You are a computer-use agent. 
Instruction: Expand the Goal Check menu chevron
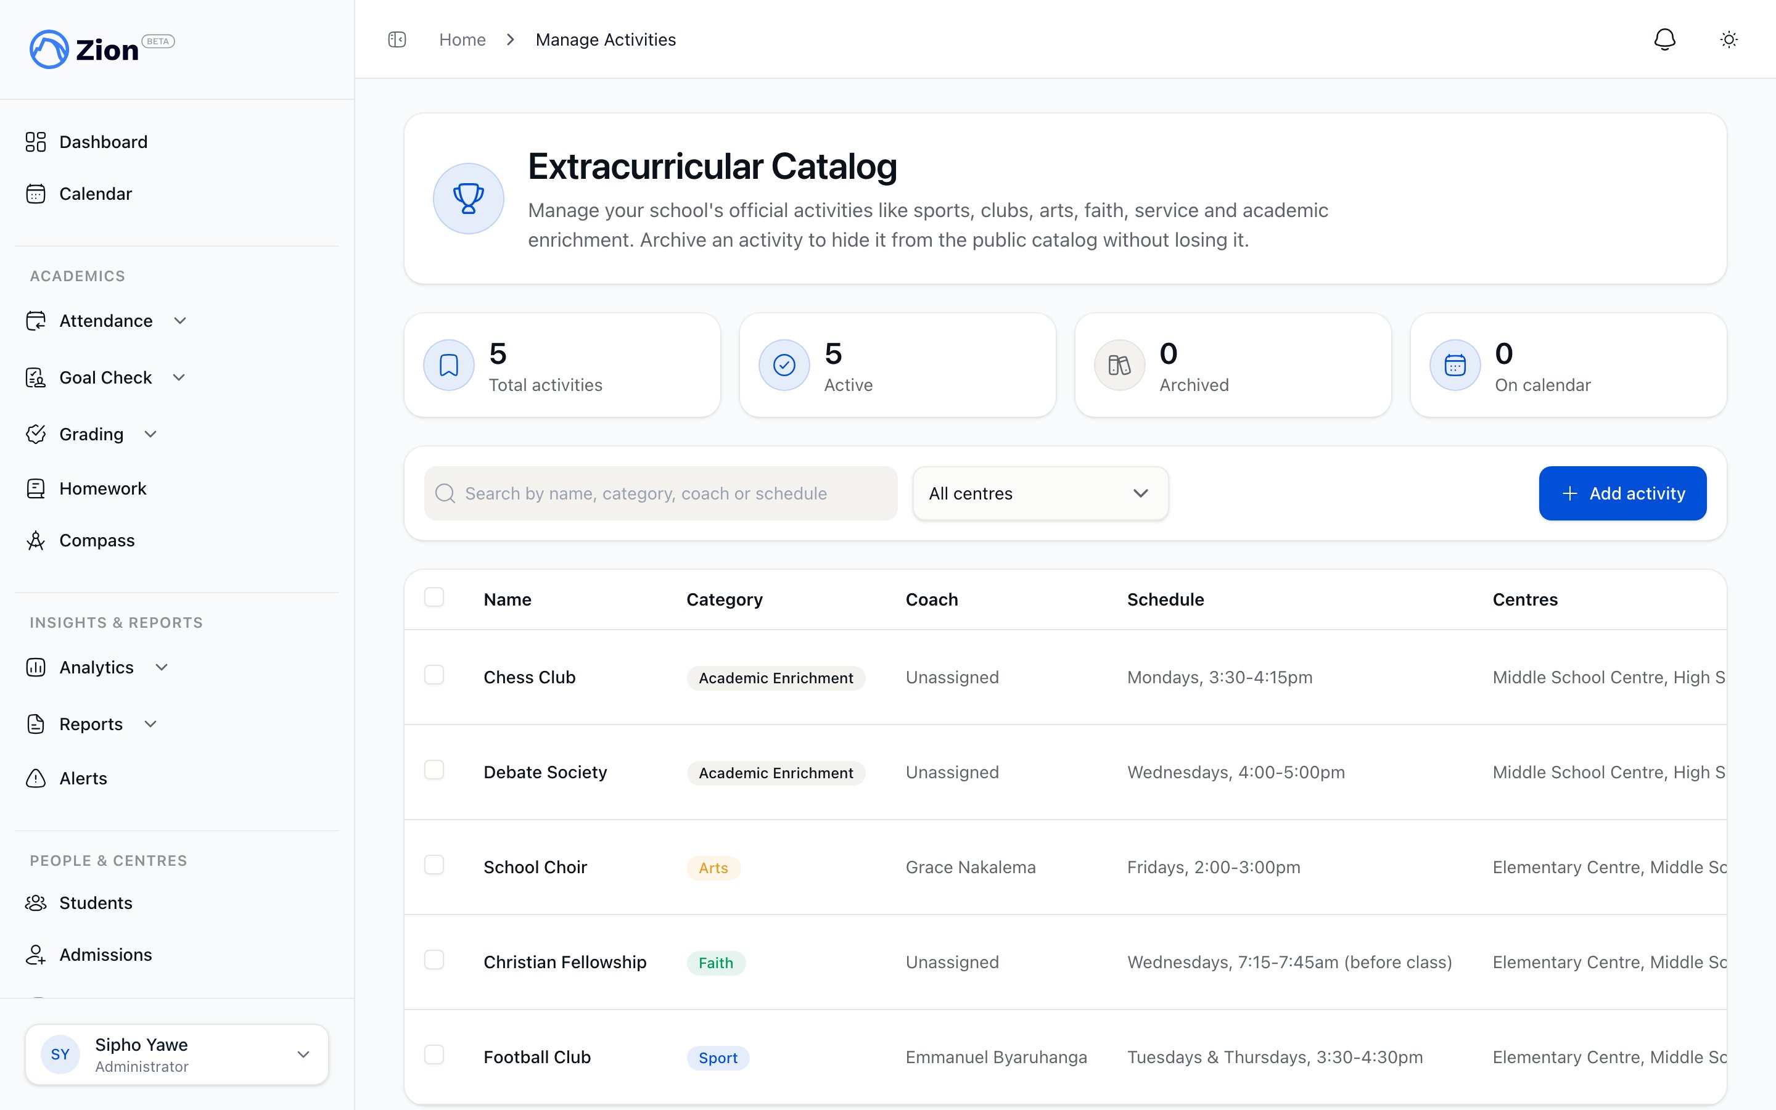(178, 377)
